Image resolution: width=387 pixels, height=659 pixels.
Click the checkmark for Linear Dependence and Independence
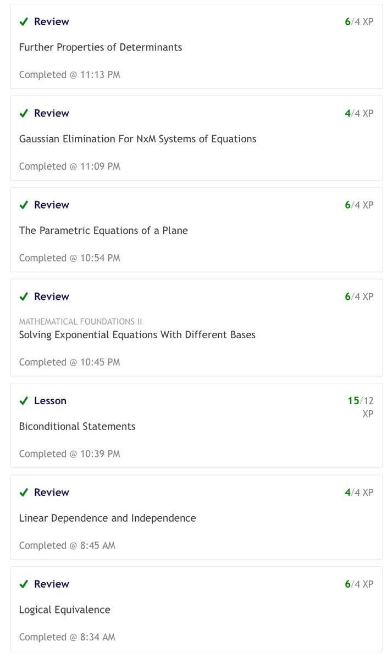click(24, 493)
